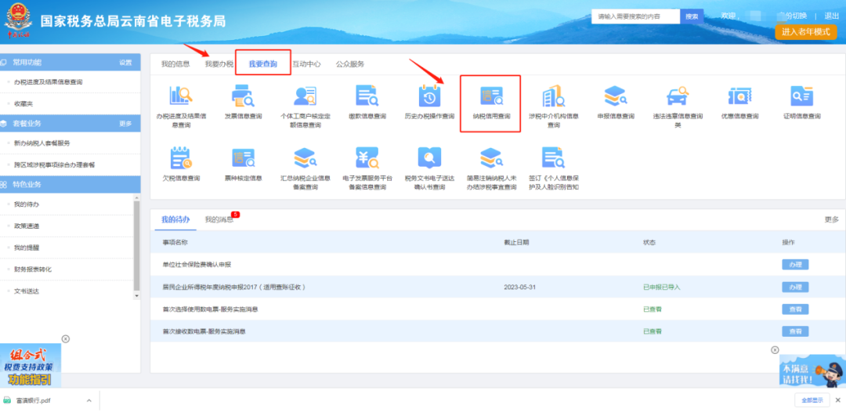Click 申报信息查询 icon

pyautogui.click(x=615, y=96)
